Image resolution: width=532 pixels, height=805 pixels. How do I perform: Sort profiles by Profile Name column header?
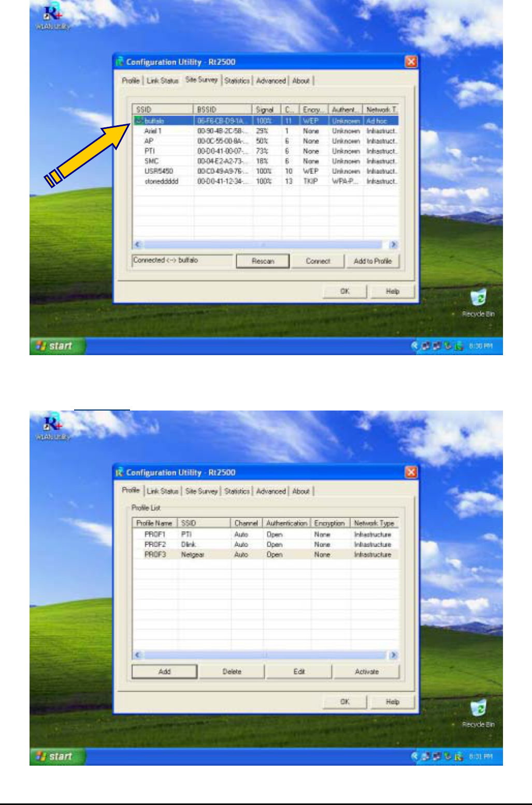coord(155,523)
